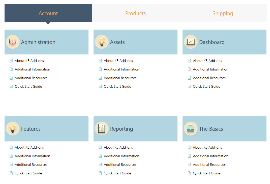Image resolution: width=270 pixels, height=184 pixels.
Task: Click the Features lightbulb icon
Action: tap(13, 129)
